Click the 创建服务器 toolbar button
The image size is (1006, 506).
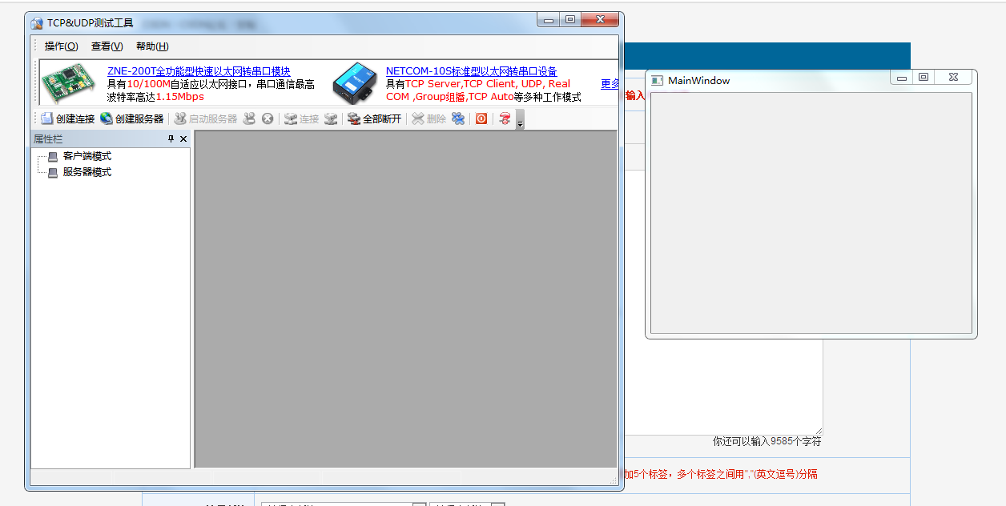click(x=131, y=118)
